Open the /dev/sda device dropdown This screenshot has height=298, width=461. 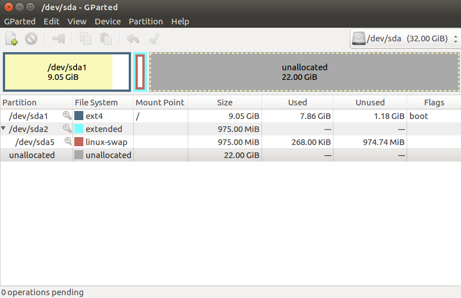405,39
